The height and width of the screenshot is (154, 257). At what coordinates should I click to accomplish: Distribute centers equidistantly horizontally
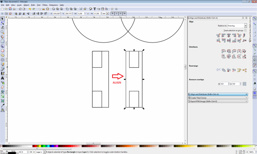point(229,51)
